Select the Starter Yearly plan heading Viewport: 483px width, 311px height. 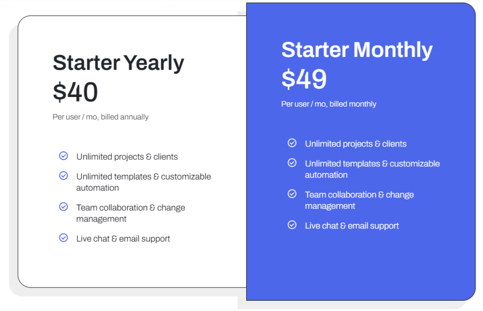tap(118, 63)
